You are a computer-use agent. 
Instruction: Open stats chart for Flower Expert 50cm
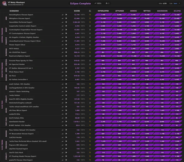coord(62,45)
